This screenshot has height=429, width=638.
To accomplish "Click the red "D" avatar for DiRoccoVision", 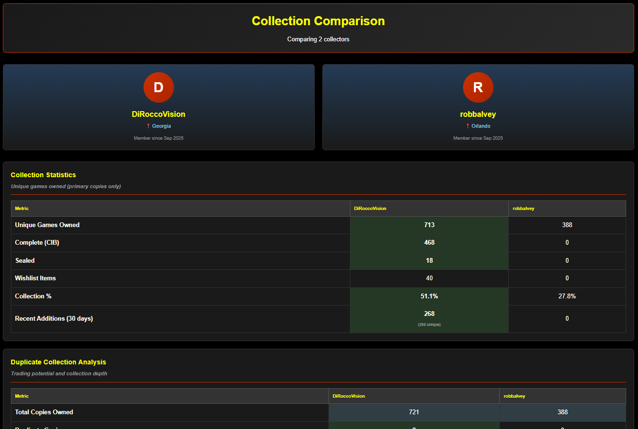I will click(159, 87).
